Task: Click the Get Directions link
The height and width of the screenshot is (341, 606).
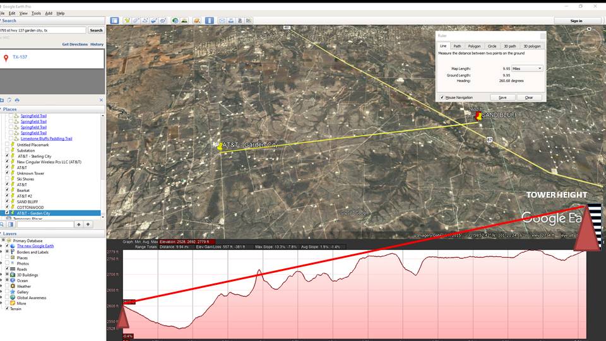Action: 74,44
